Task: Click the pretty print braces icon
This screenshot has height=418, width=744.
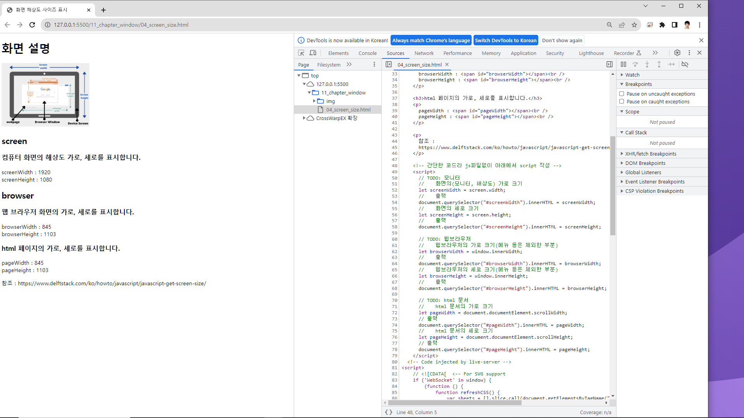Action: (388, 412)
